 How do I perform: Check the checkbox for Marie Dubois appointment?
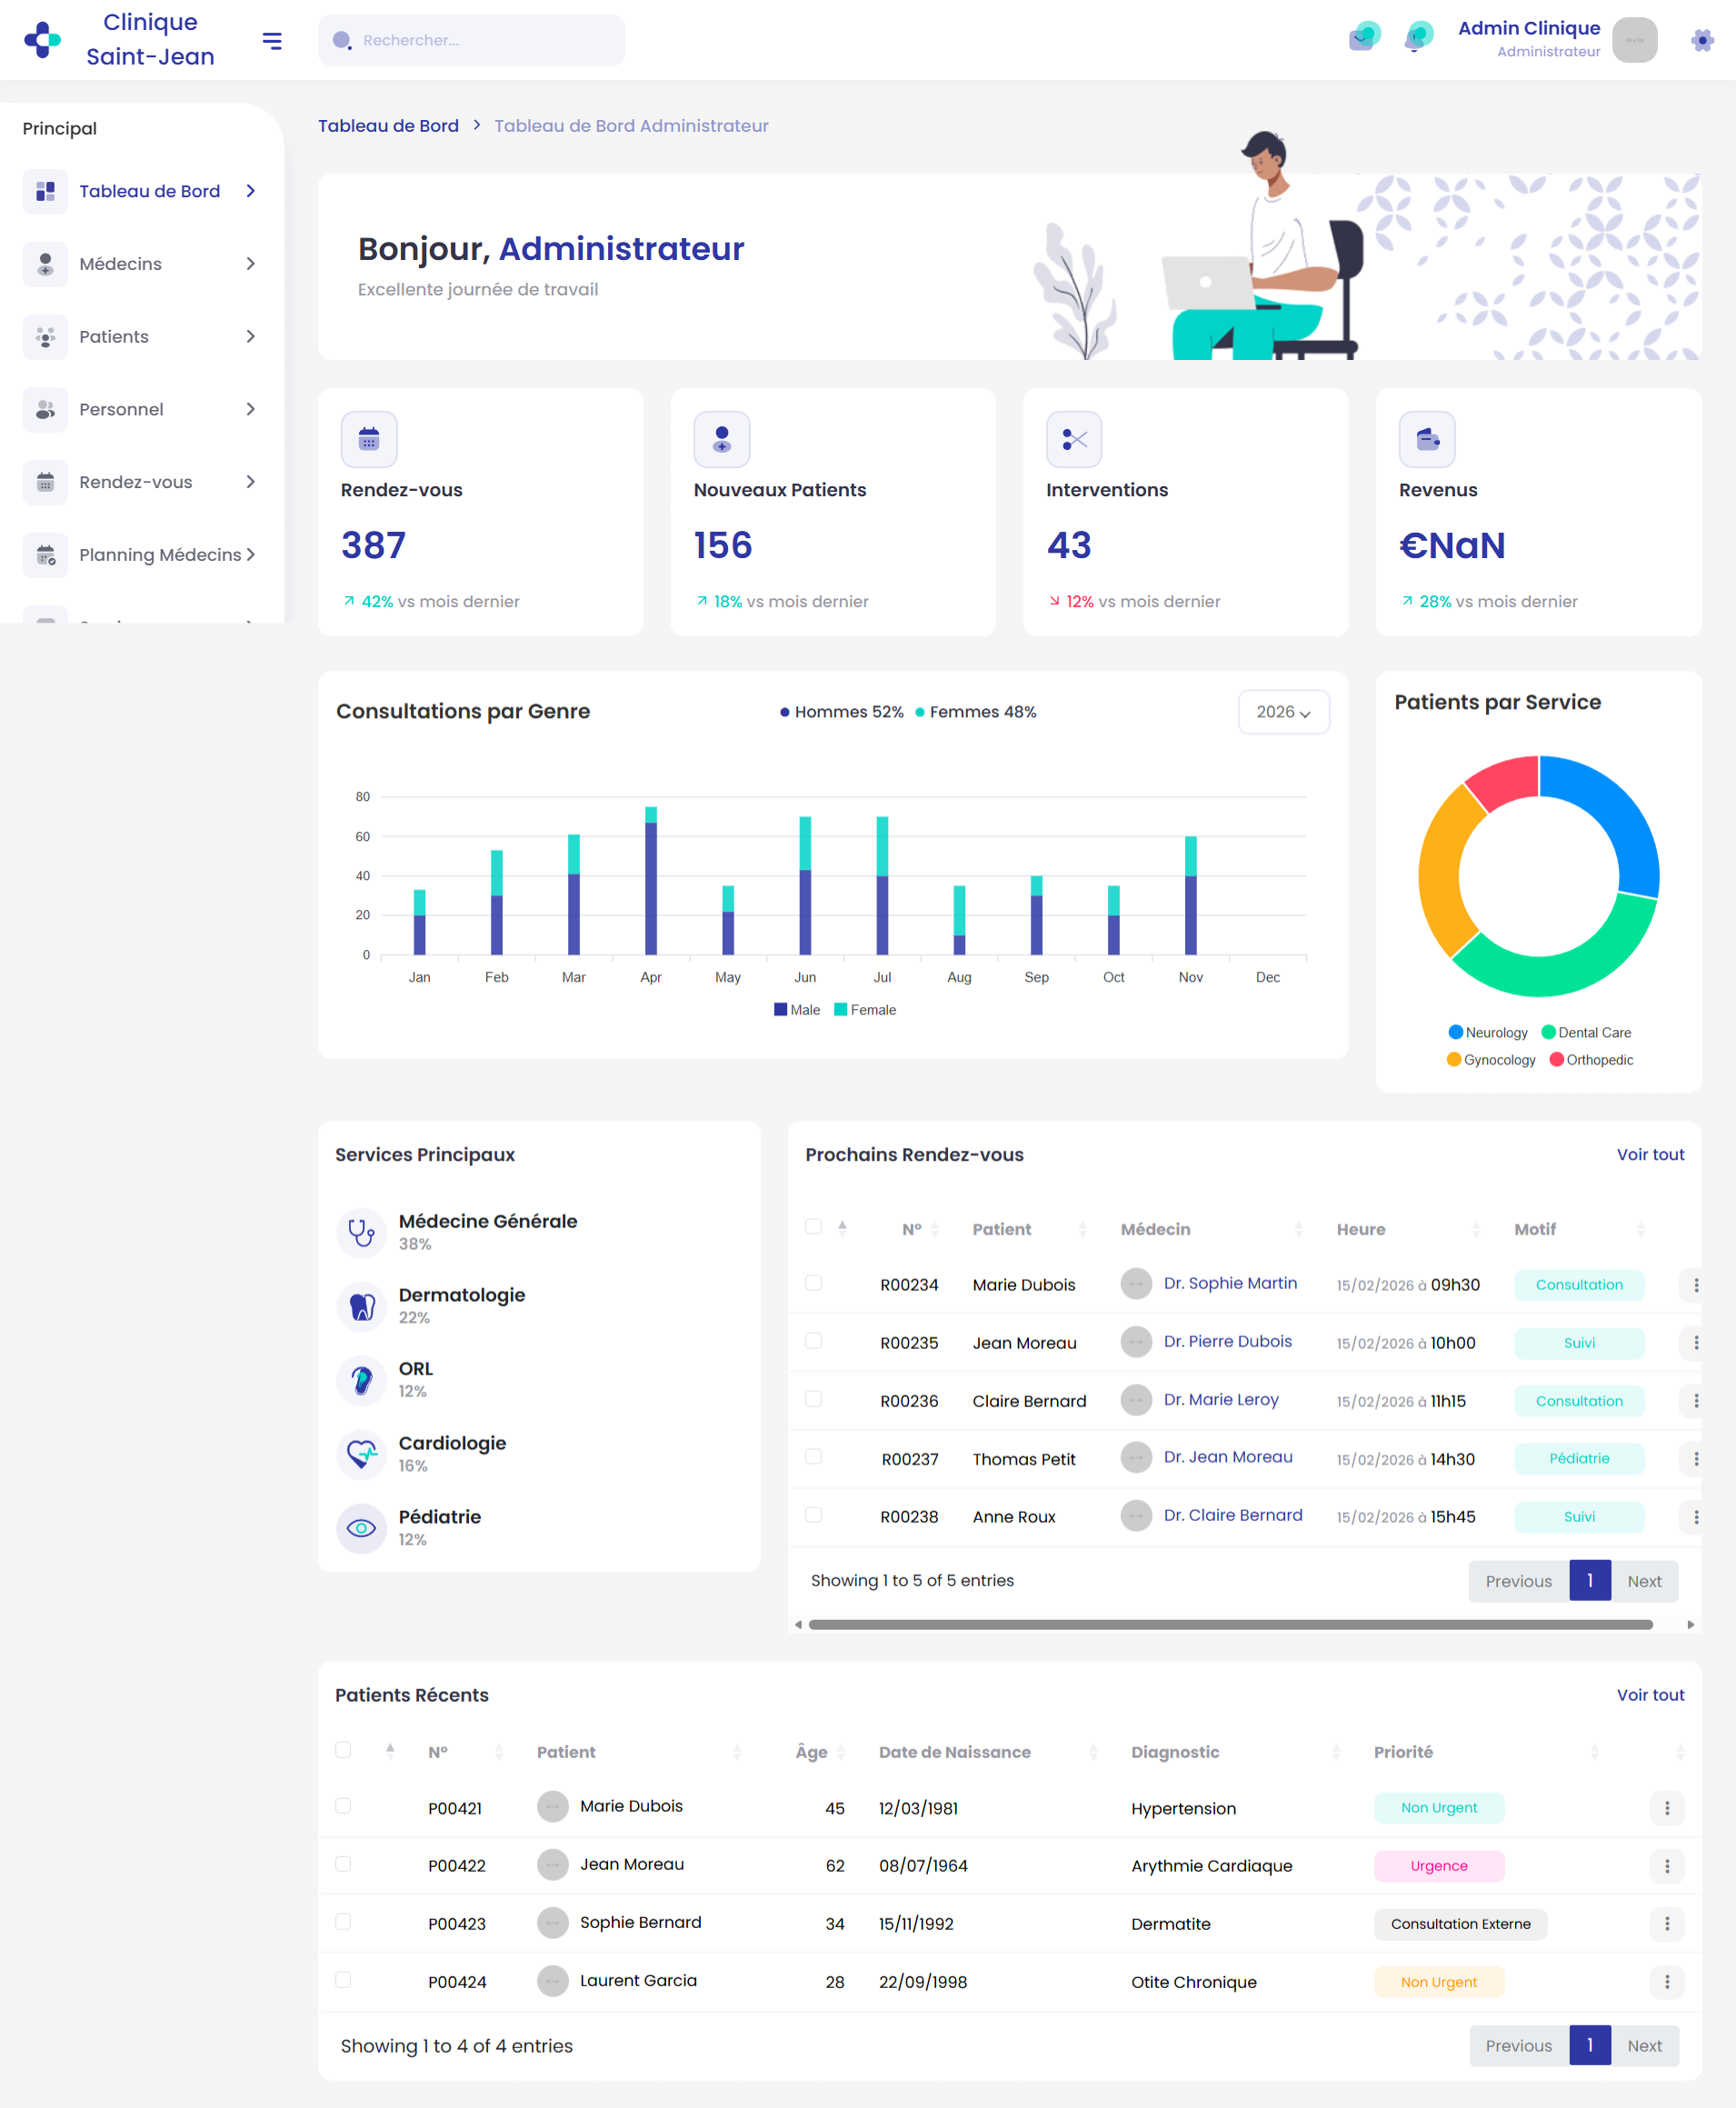point(813,1284)
